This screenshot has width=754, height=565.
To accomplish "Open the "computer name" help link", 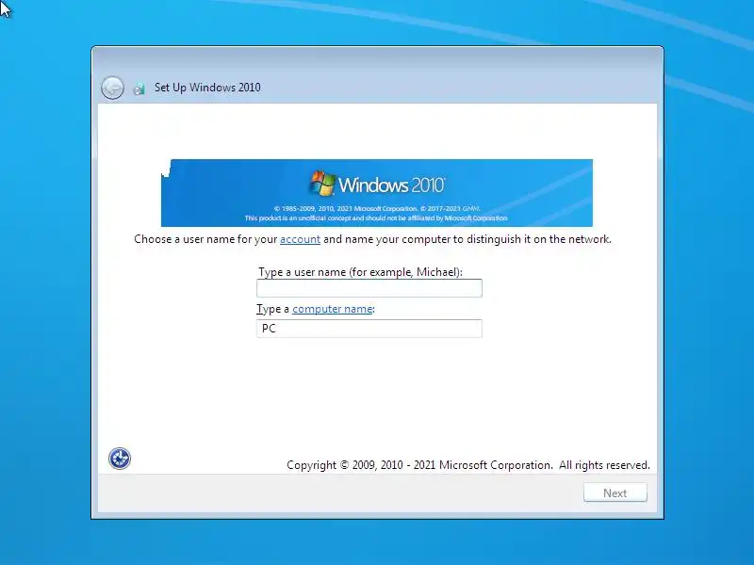I will (x=333, y=309).
